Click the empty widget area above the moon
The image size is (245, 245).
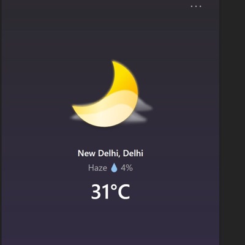coord(110,32)
